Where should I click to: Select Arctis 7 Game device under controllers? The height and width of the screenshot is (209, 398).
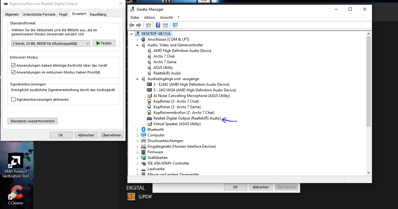[165, 62]
